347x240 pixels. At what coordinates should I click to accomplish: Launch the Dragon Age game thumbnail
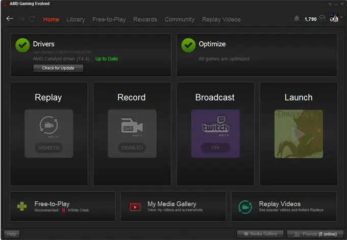point(299,134)
